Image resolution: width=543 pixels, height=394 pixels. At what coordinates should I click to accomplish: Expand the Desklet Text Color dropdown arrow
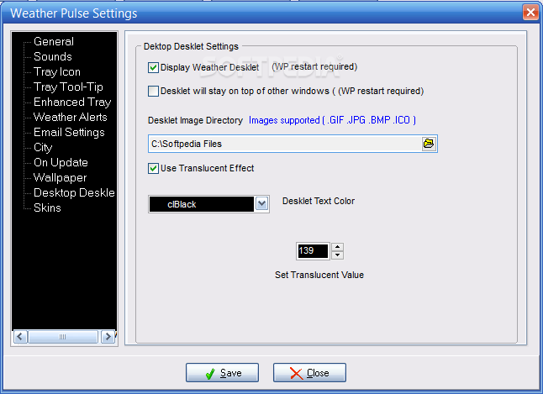click(261, 204)
